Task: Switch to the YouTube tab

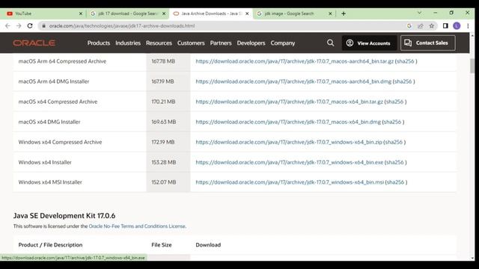Action: click(x=43, y=13)
